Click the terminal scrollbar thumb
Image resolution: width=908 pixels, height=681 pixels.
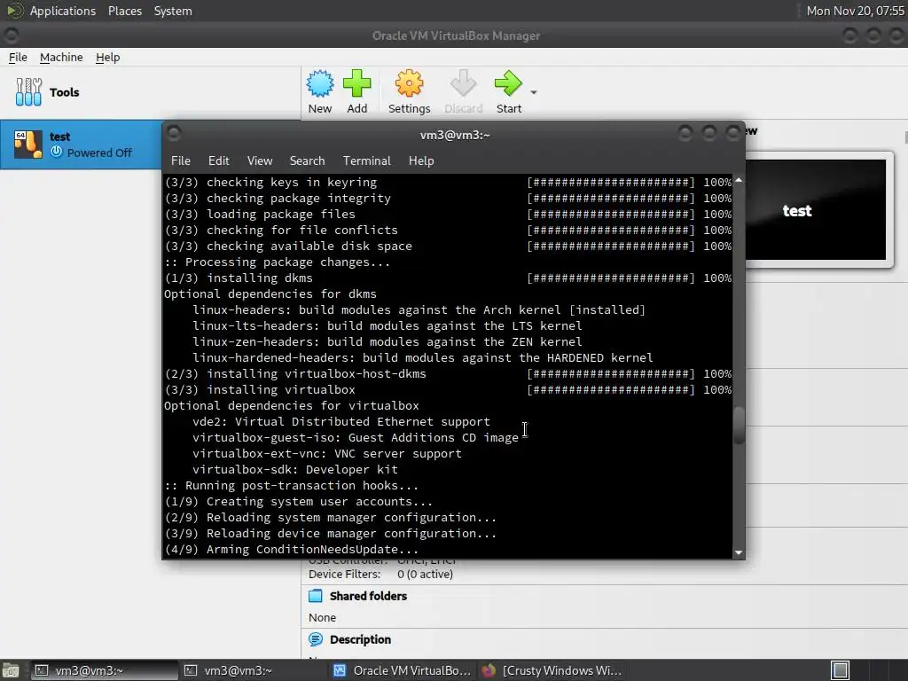coord(739,426)
